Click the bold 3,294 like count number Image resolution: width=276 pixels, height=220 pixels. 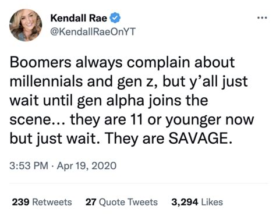[185, 202]
